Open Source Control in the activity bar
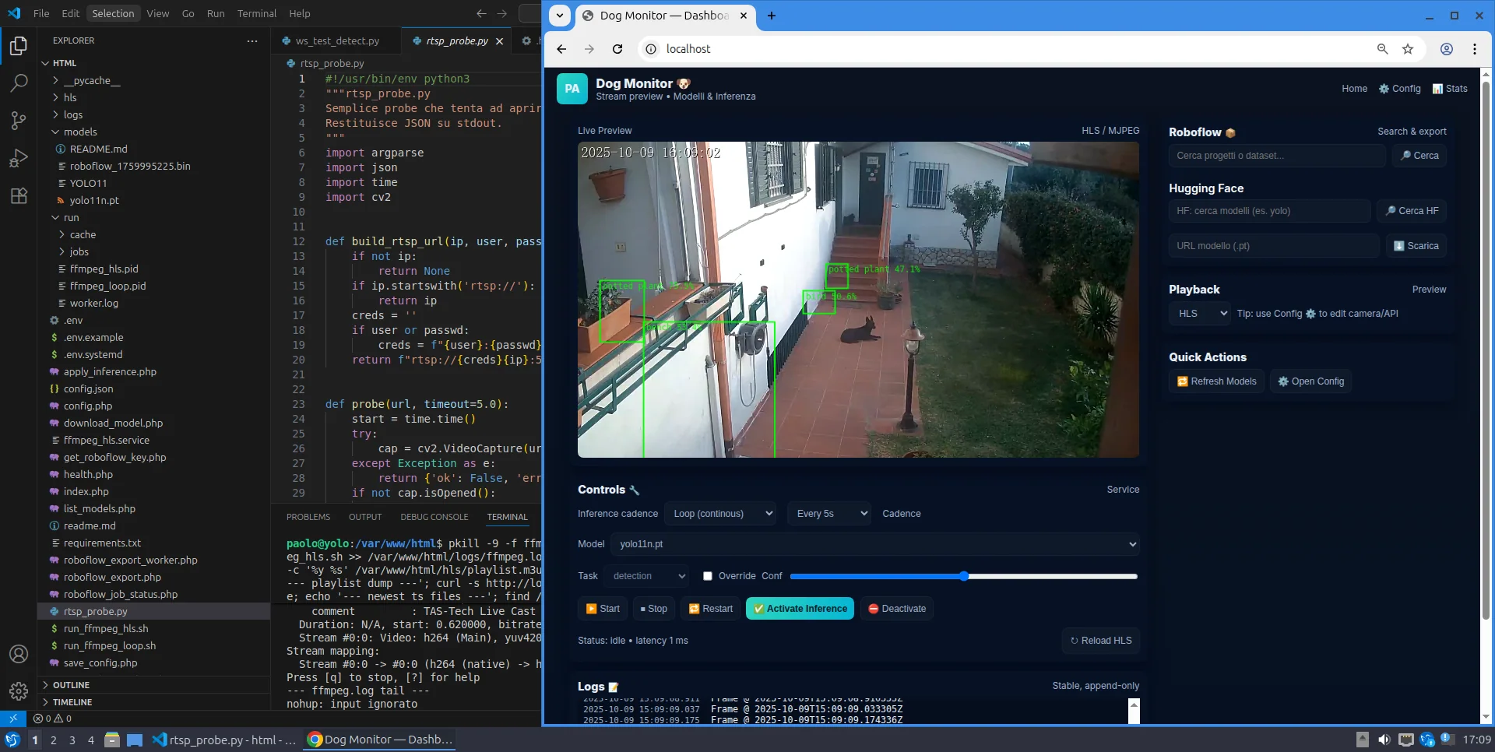1495x752 pixels. pyautogui.click(x=19, y=120)
